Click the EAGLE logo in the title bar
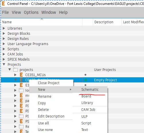Screen dimensions: 144x133 click(3, 3)
